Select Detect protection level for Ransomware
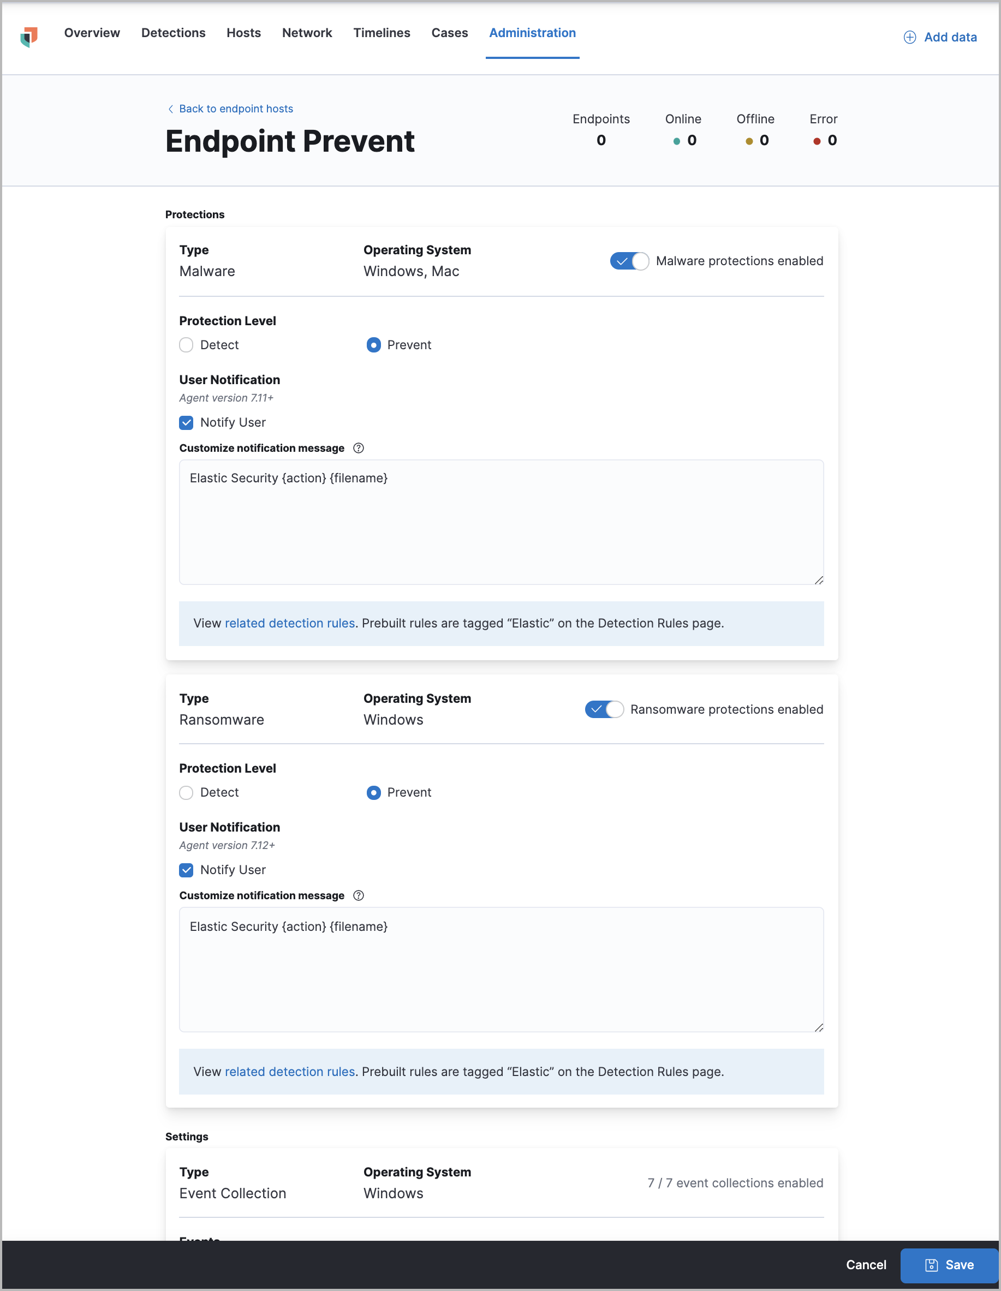1001x1291 pixels. 186,792
